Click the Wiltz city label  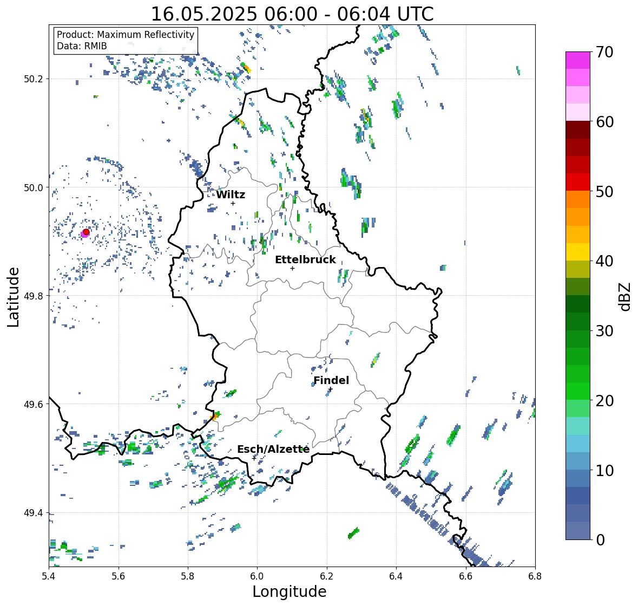(x=231, y=194)
